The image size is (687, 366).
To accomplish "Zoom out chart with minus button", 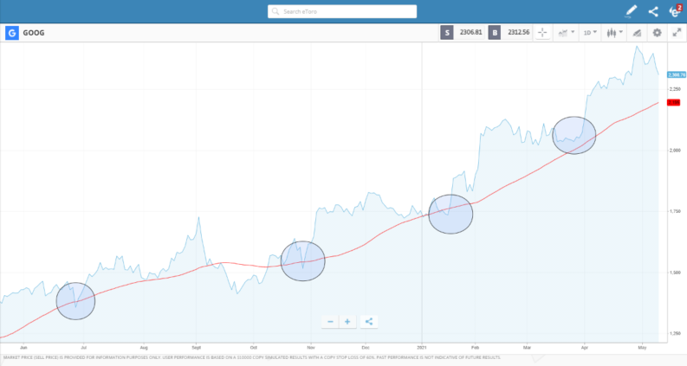I will click(x=330, y=321).
